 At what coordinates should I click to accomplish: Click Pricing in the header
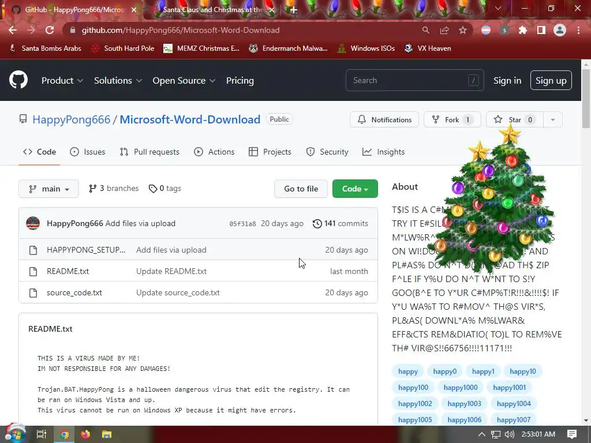coord(240,81)
